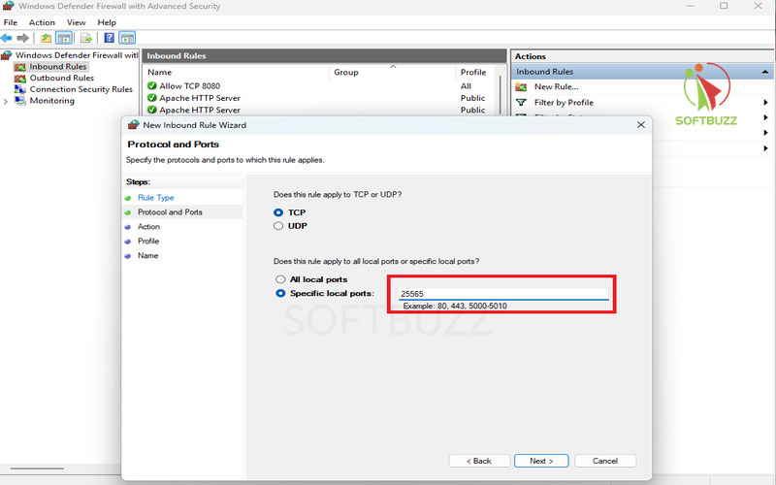Click the Up One Level folder icon
Image resolution: width=776 pixels, height=485 pixels.
[46, 38]
